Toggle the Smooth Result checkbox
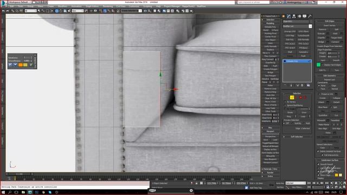Image resolution: width=347 pixels, height=195 pixels. [x=318, y=164]
